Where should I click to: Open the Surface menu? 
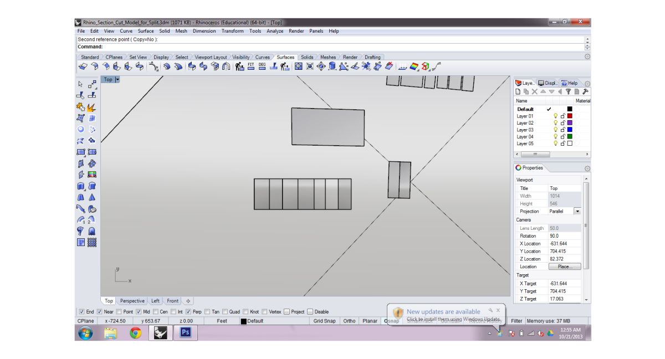point(146,31)
